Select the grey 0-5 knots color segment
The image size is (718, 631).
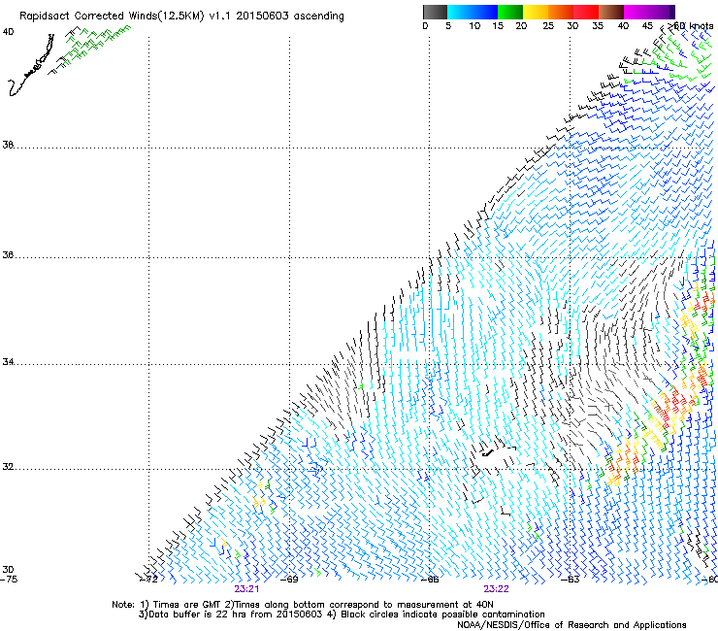tap(435, 12)
